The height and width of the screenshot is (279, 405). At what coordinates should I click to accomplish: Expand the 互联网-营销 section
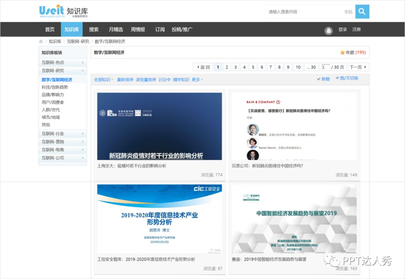[63, 142]
